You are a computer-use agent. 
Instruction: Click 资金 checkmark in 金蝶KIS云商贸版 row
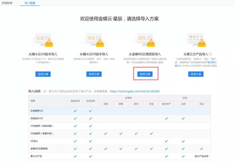[151, 149]
